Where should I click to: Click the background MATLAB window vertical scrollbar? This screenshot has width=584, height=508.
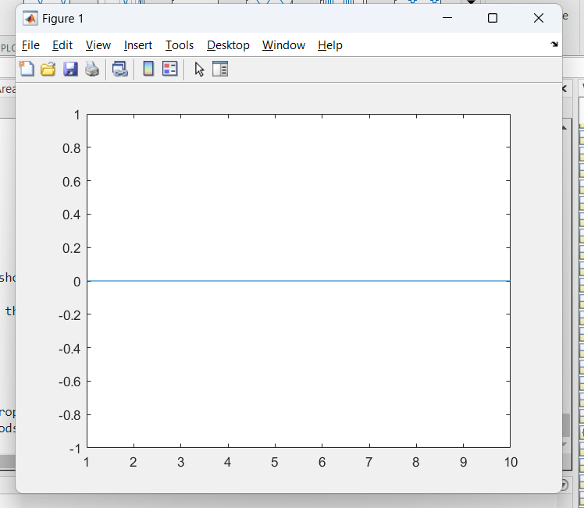click(x=567, y=425)
